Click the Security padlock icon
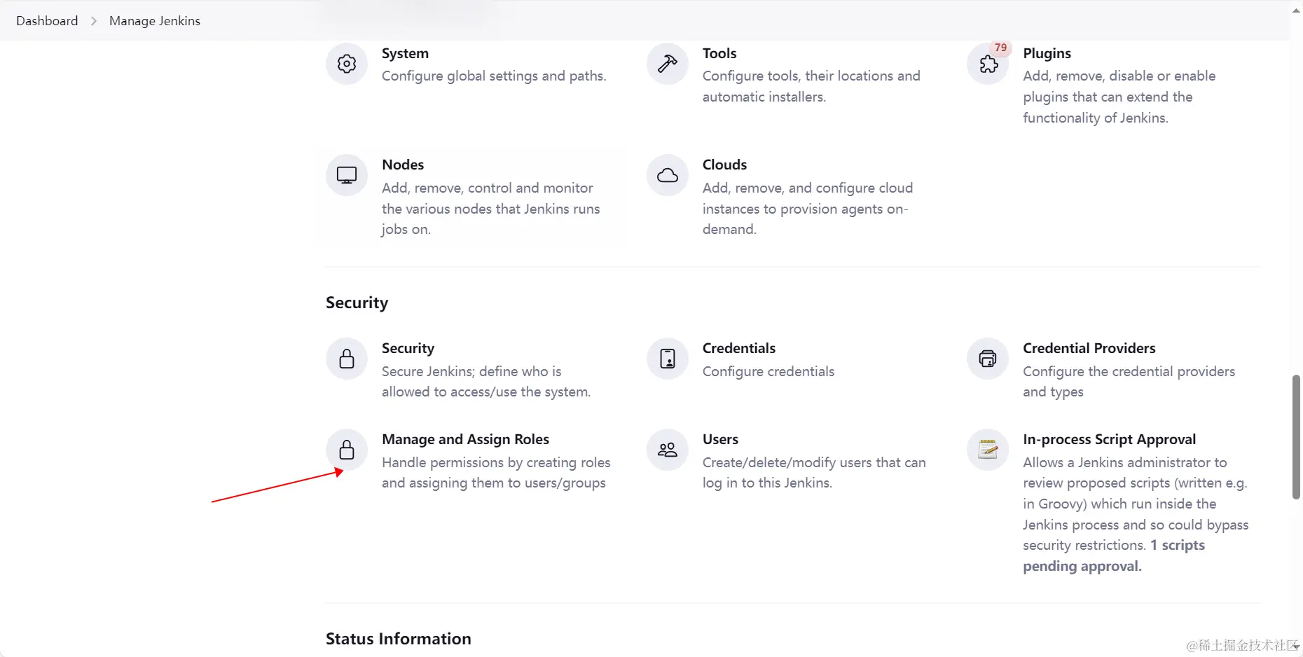1303x657 pixels. click(x=346, y=359)
